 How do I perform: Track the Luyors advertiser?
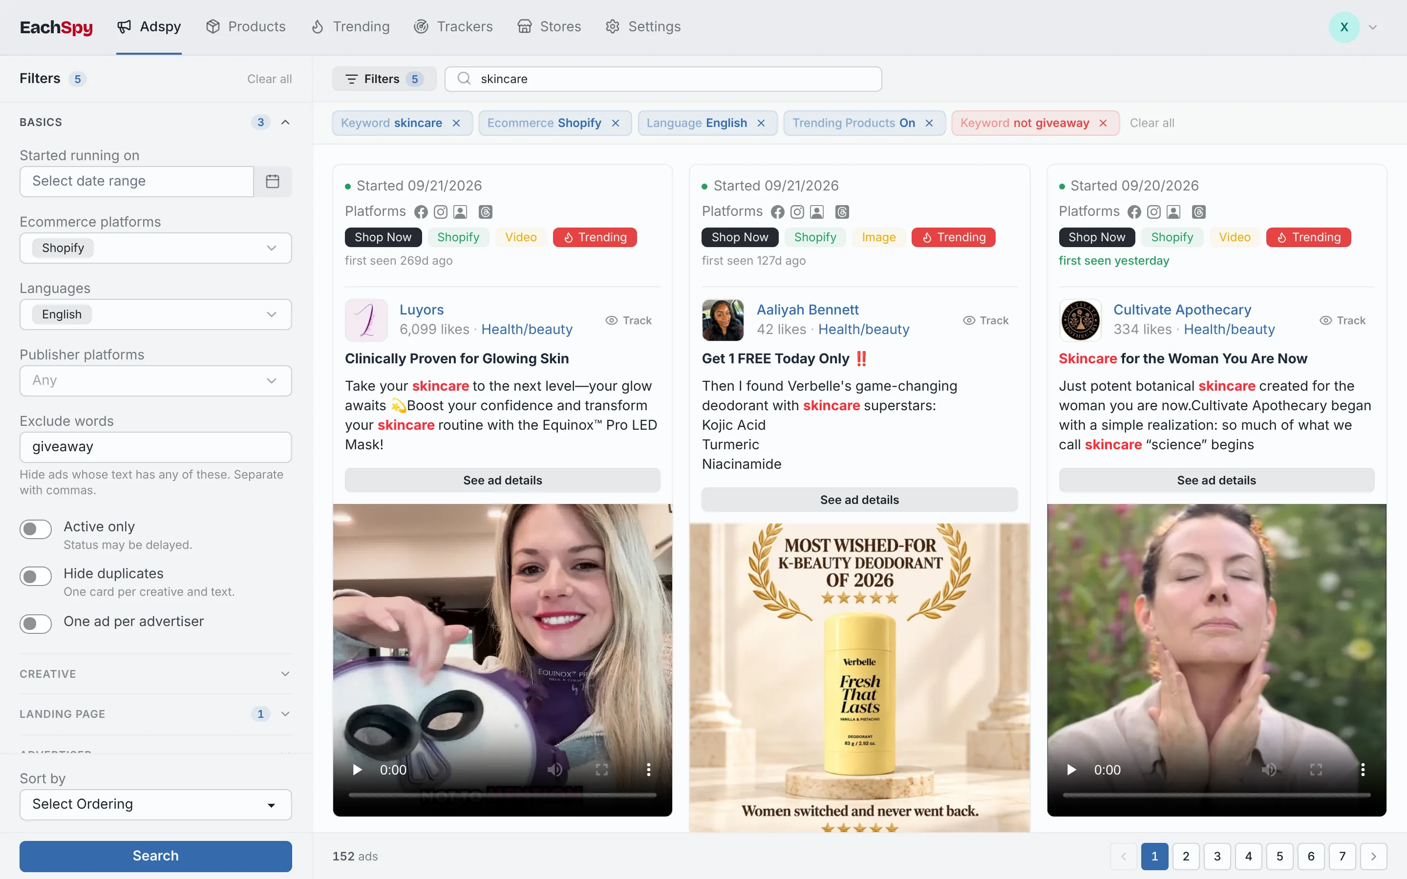click(628, 320)
